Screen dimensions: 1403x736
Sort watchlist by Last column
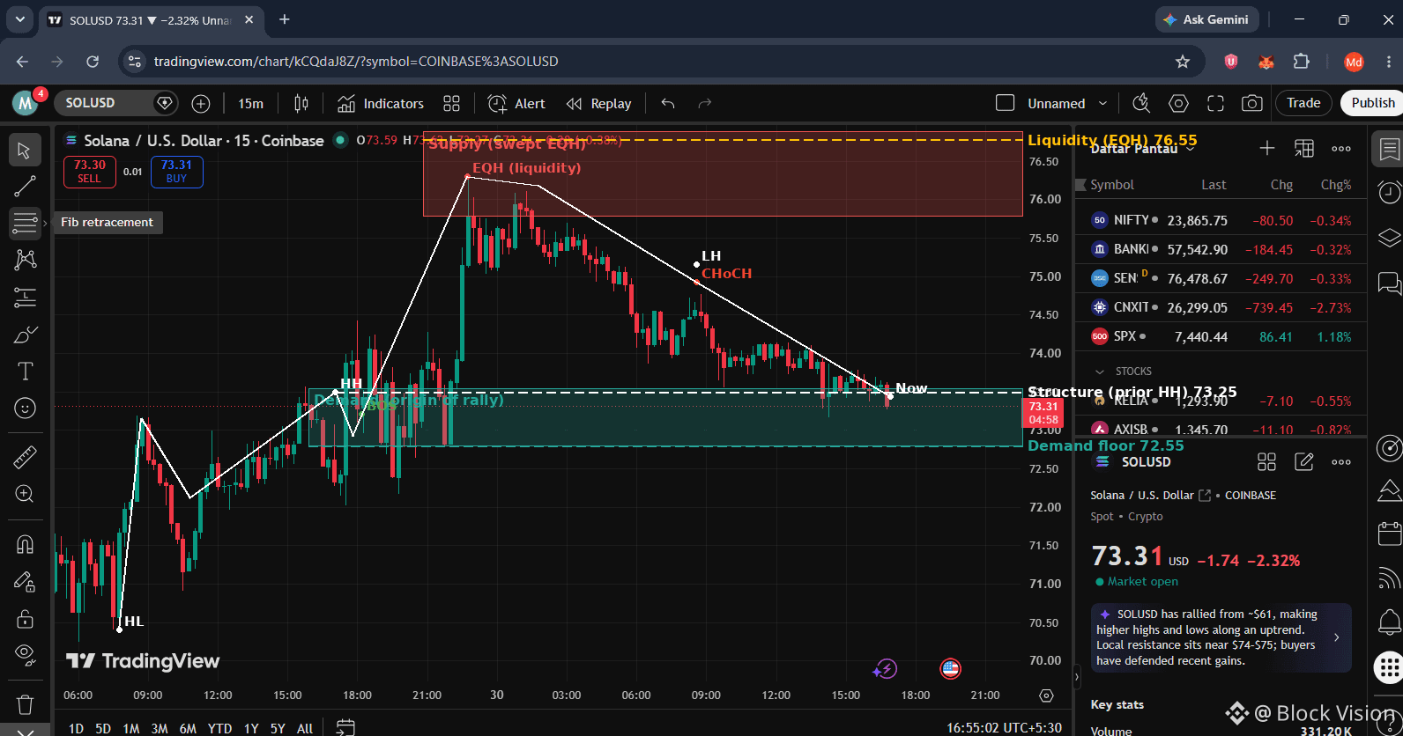(1214, 185)
